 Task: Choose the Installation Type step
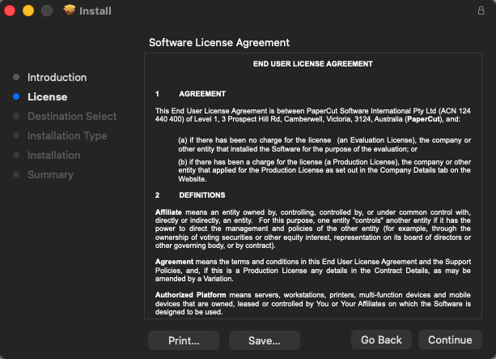click(67, 136)
